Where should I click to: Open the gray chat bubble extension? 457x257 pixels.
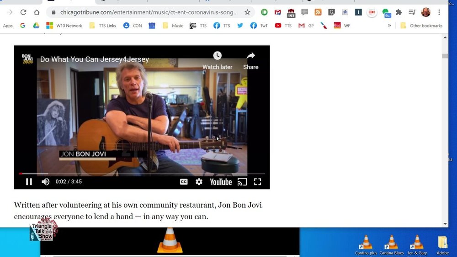(304, 12)
